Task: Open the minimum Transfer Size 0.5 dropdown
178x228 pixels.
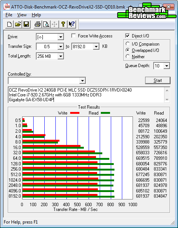Action: (x=61, y=47)
